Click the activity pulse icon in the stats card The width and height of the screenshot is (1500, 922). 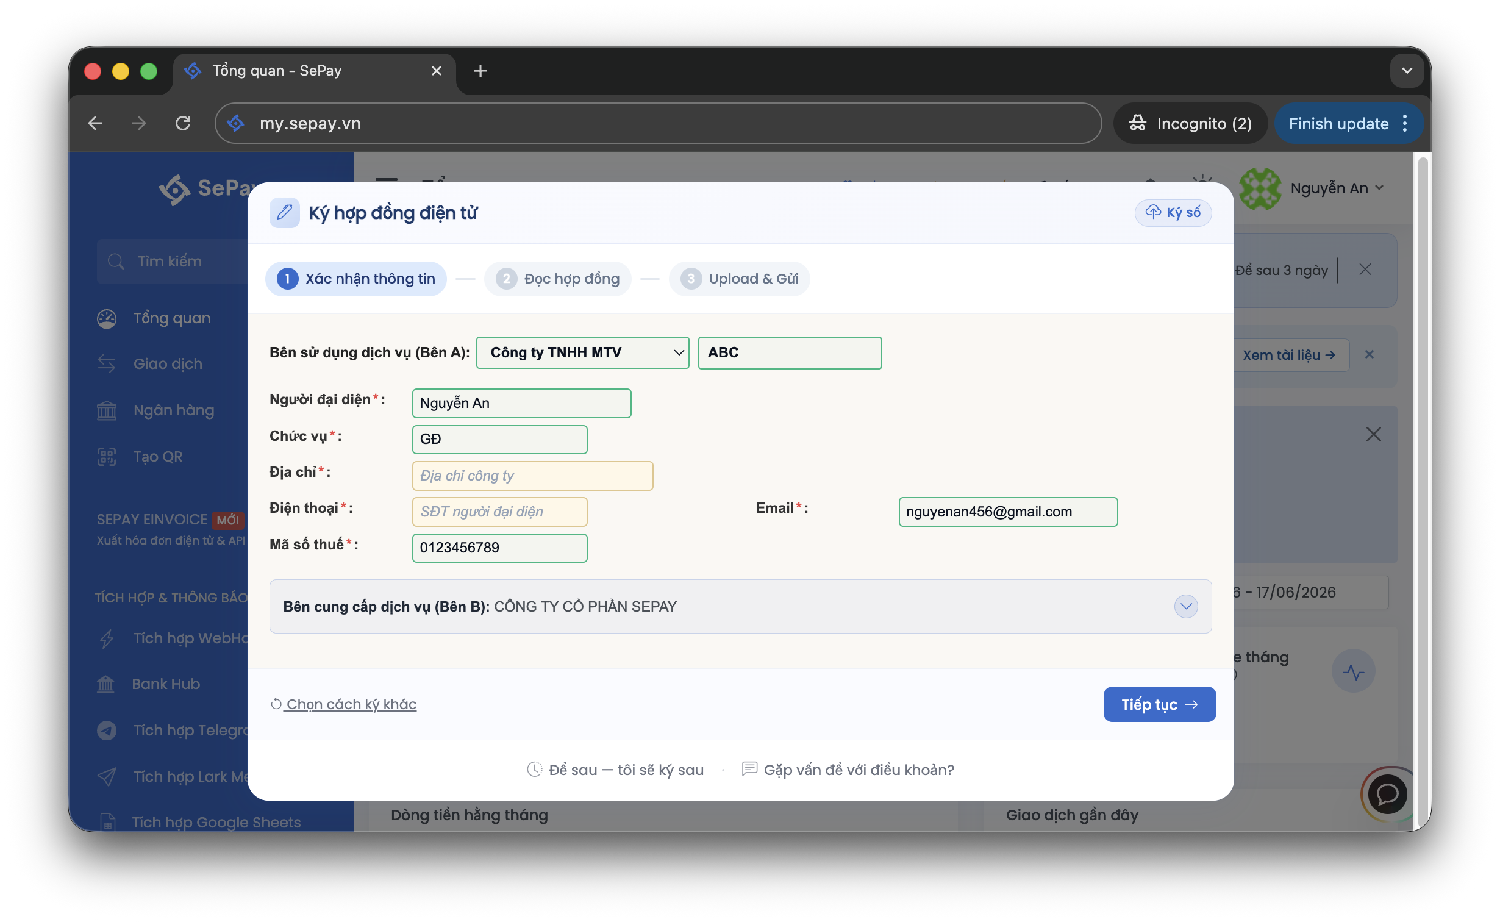pos(1353,671)
